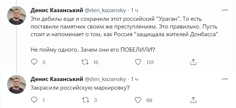Open the "1 ч" timestamp of first tweet
This screenshot has height=108, width=236.
coord(134,10)
